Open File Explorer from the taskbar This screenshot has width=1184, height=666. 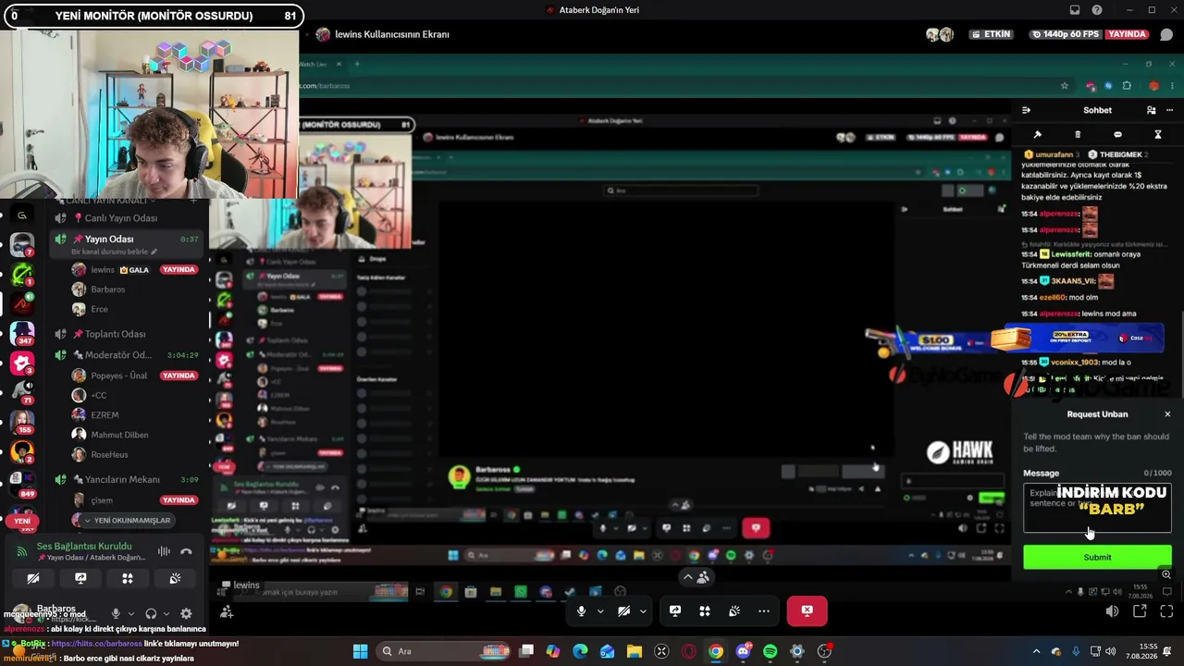coord(635,651)
